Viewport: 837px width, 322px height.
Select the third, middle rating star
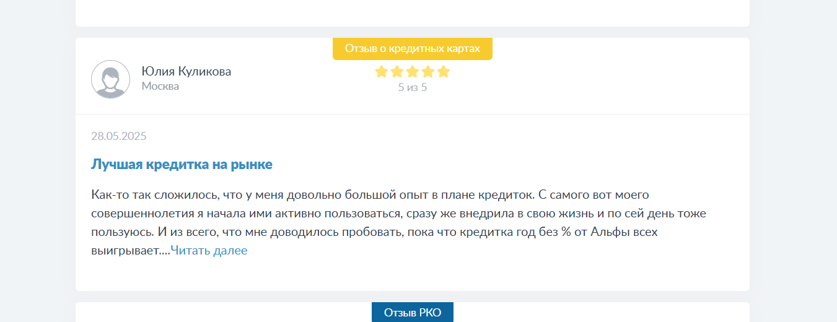click(x=413, y=72)
